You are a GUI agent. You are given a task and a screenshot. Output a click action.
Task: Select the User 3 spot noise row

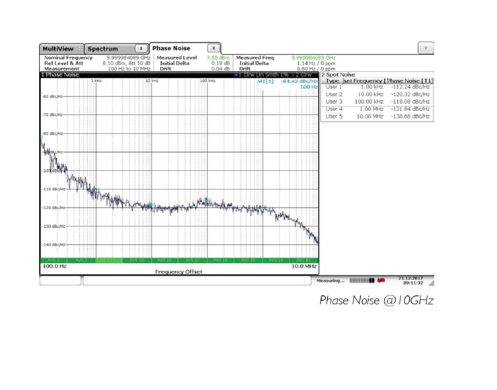tap(377, 102)
